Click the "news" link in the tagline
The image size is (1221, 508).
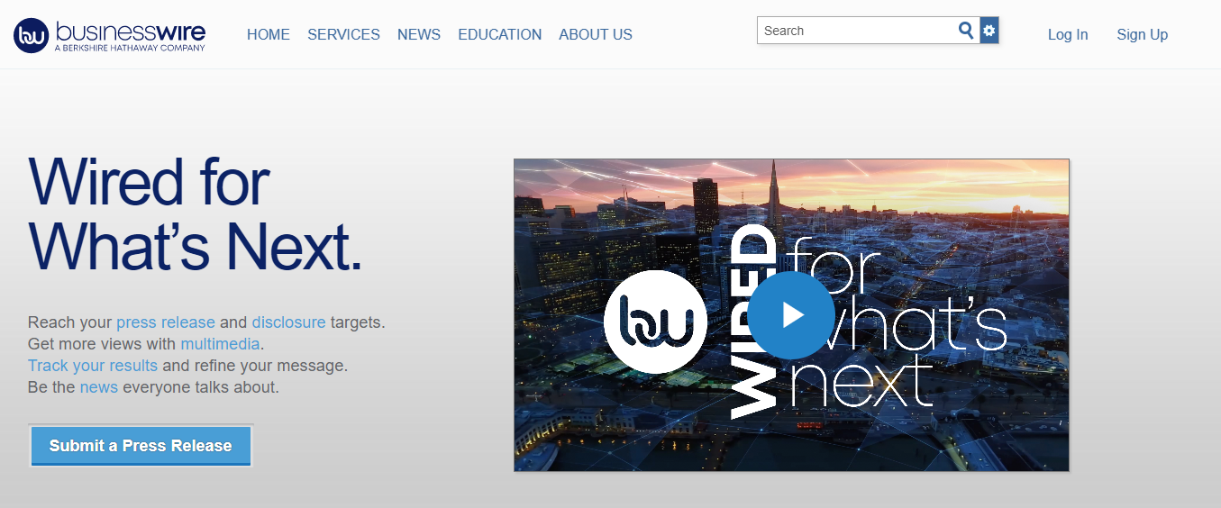point(98,387)
